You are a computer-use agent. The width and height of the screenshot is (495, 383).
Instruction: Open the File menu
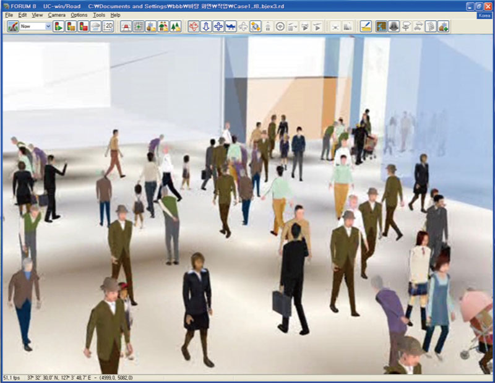click(9, 15)
